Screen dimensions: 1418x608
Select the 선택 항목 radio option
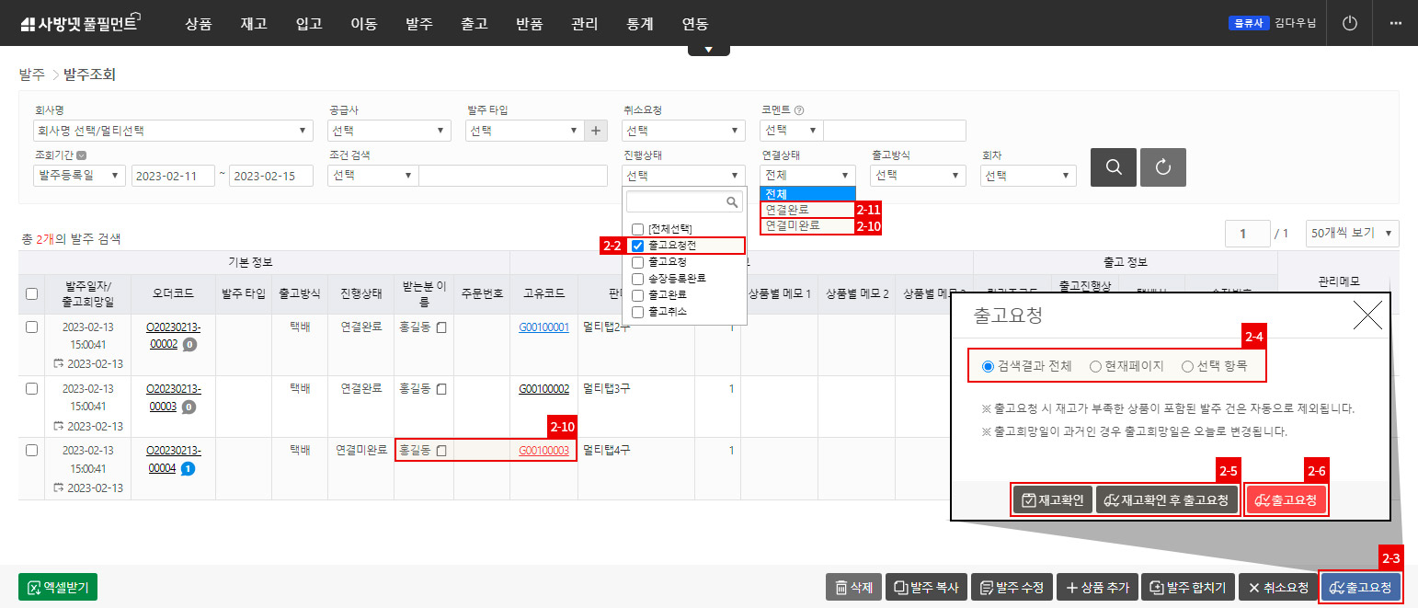(1187, 366)
